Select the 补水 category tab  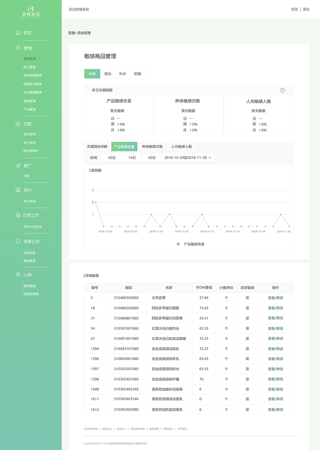click(x=122, y=74)
